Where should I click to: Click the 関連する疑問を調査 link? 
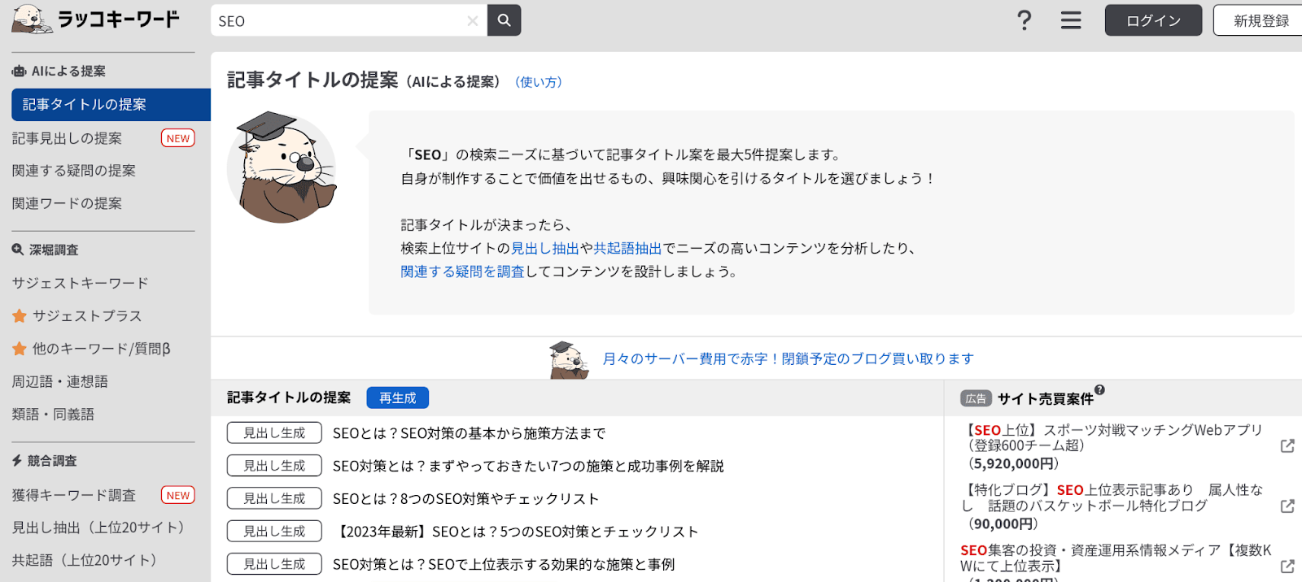(462, 271)
